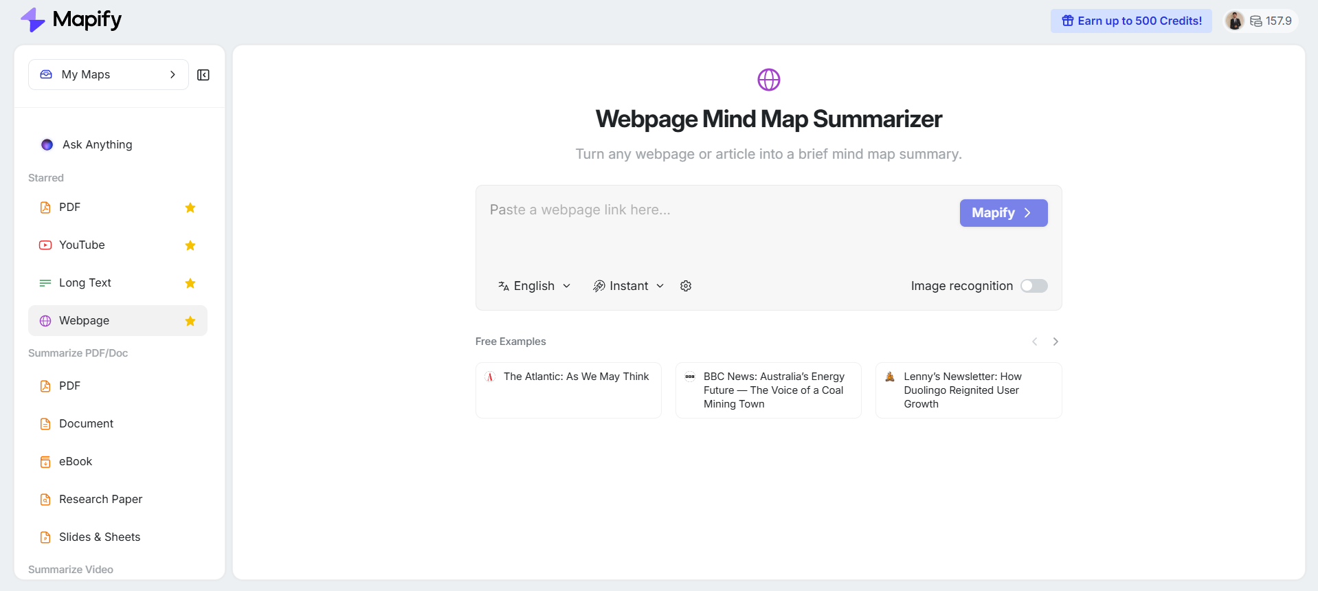1318x591 pixels.
Task: Click the My Maps tray icon
Action: [46, 74]
